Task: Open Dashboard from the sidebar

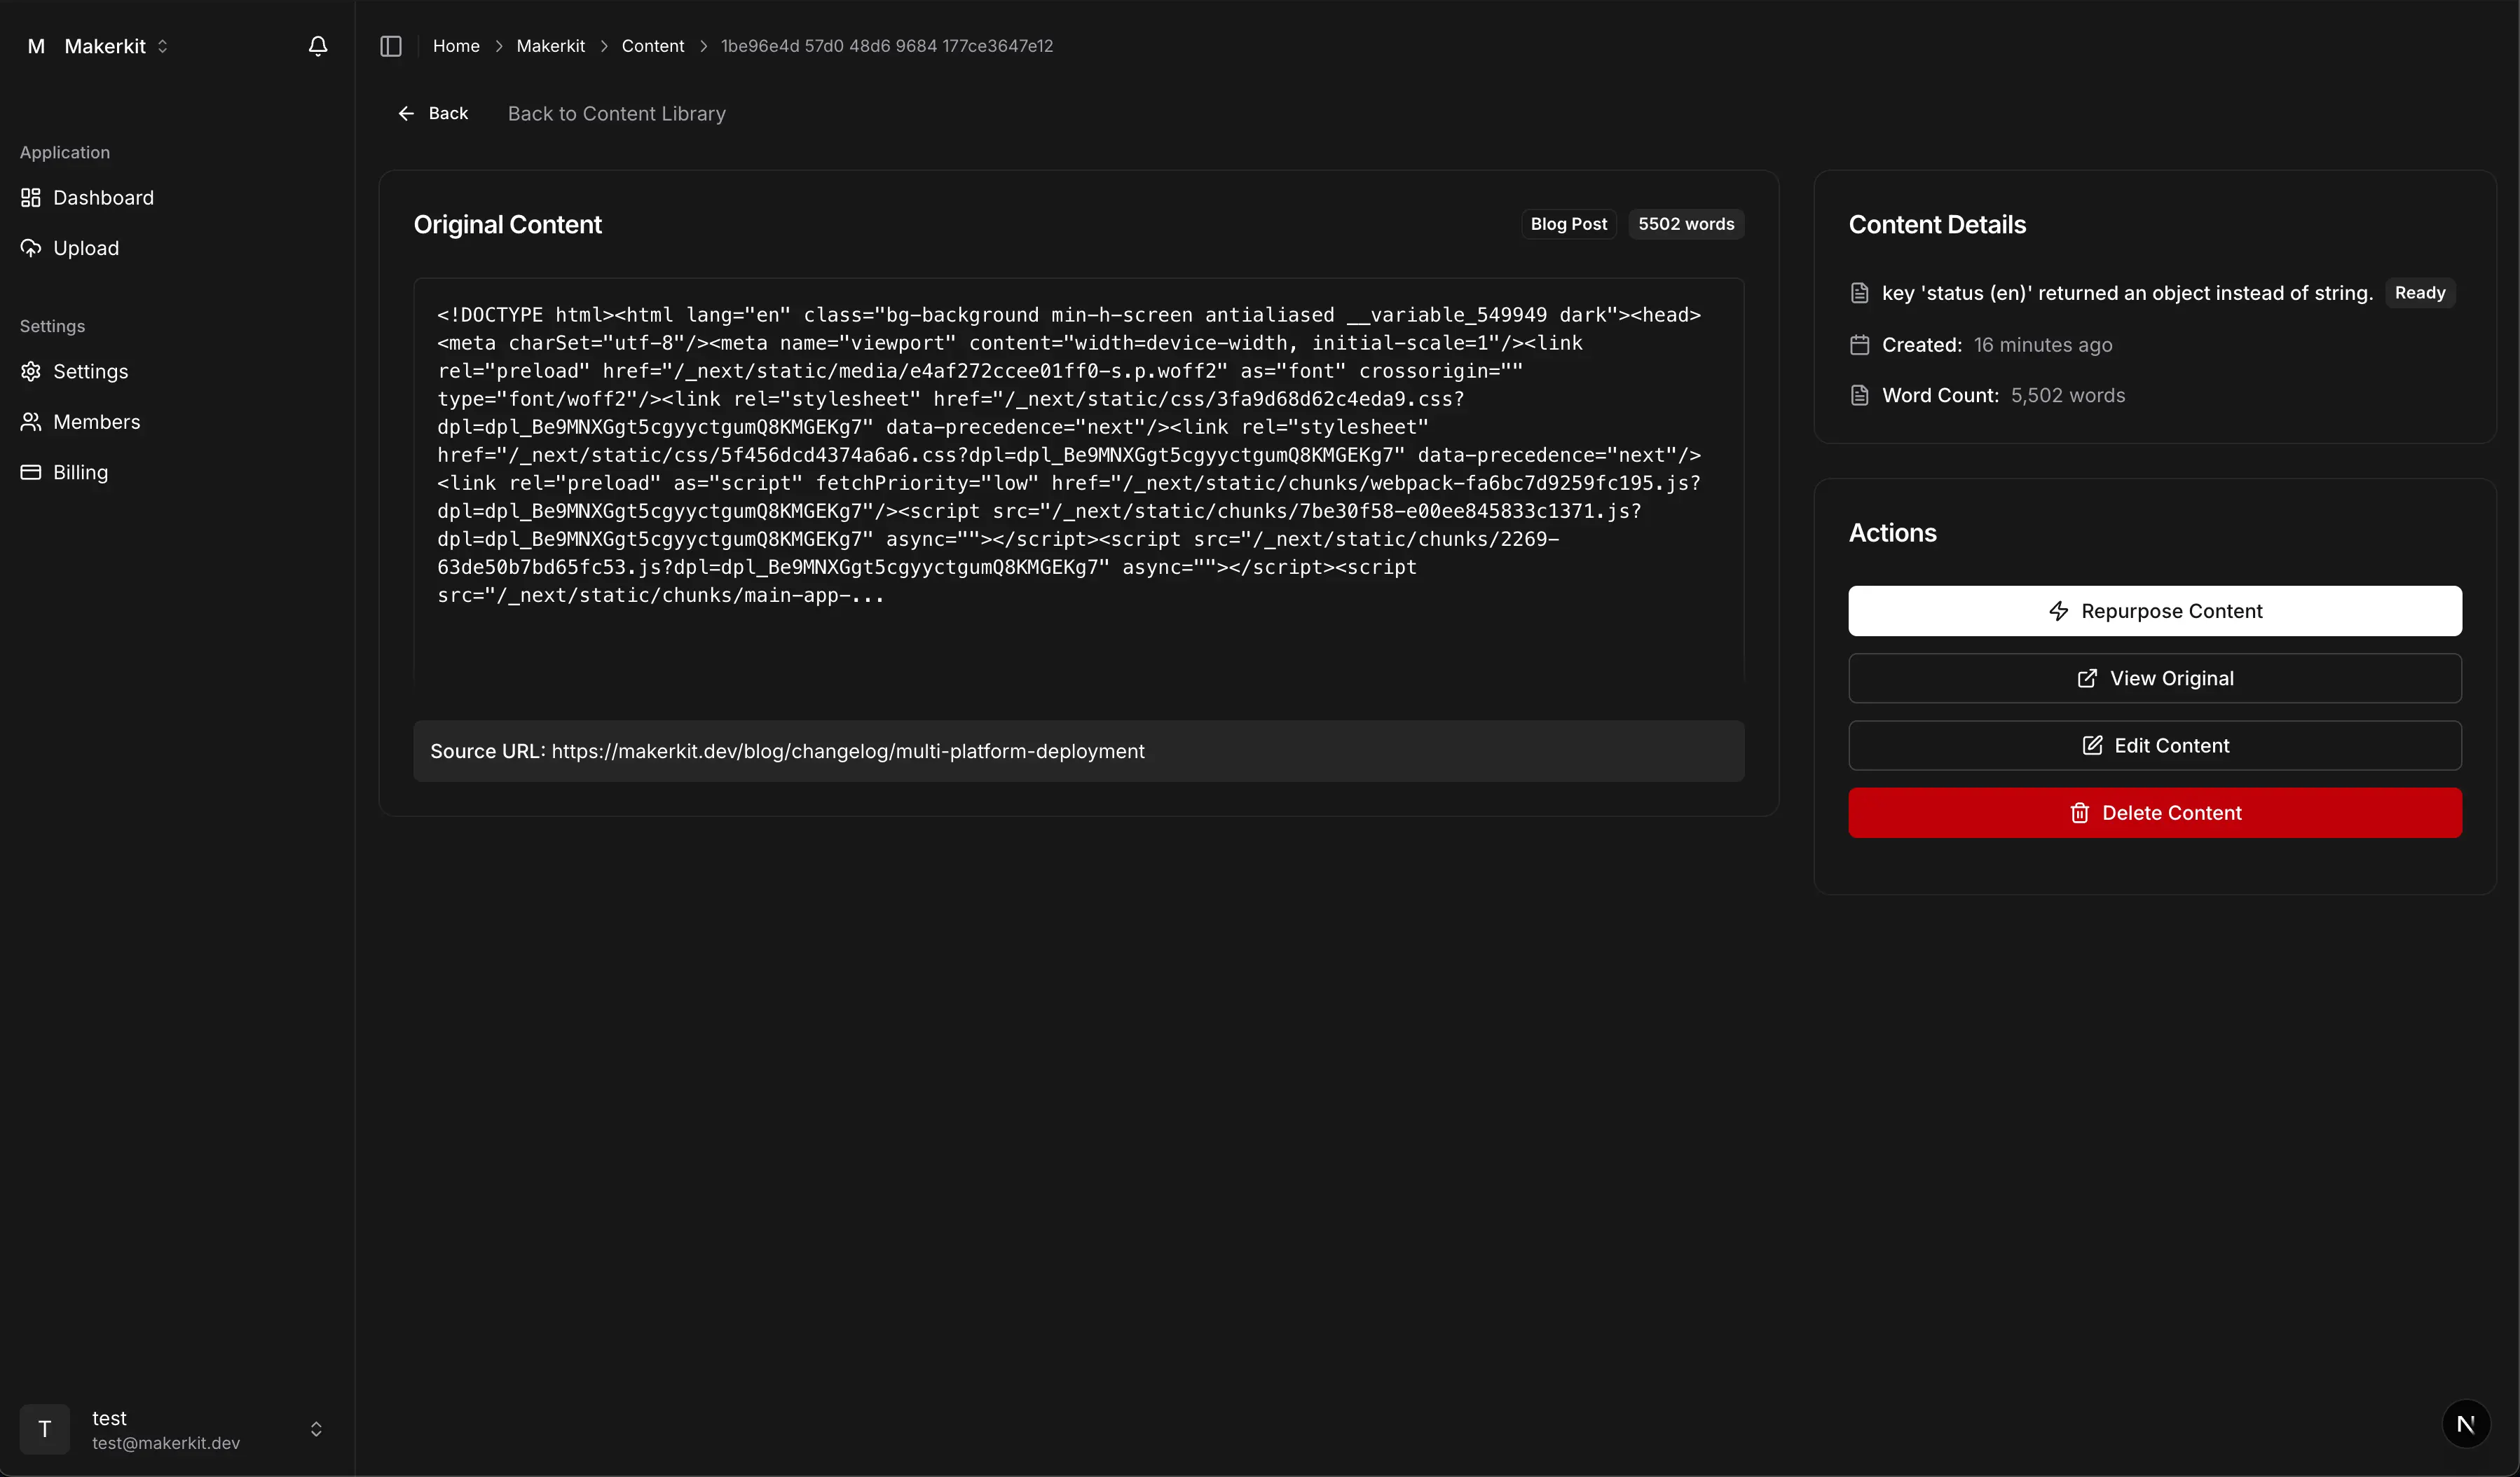Action: coord(103,198)
